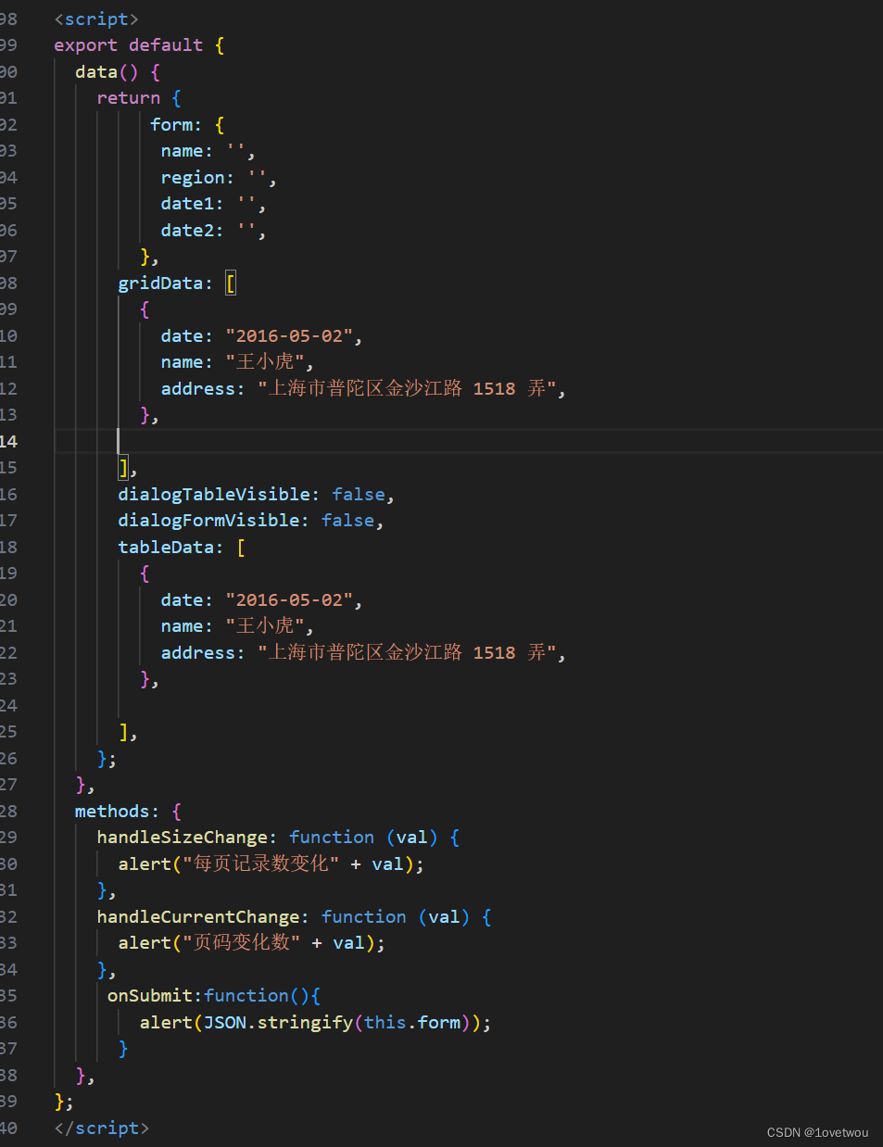Click the closing </script> tag
This screenshot has width=883, height=1147.
tap(101, 1128)
